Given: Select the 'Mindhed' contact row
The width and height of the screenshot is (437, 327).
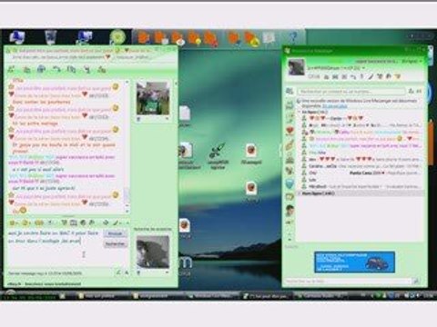Looking at the screenshot, I should click(361, 186).
